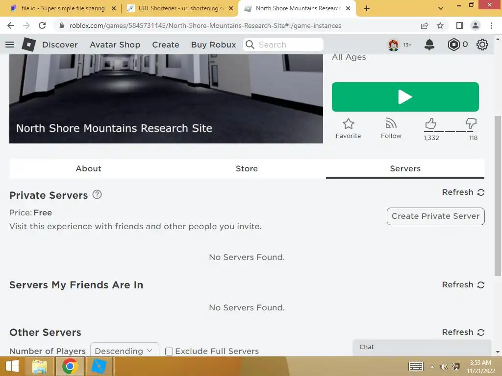This screenshot has width=502, height=376.
Task: Switch to the Store tab
Action: (x=247, y=168)
